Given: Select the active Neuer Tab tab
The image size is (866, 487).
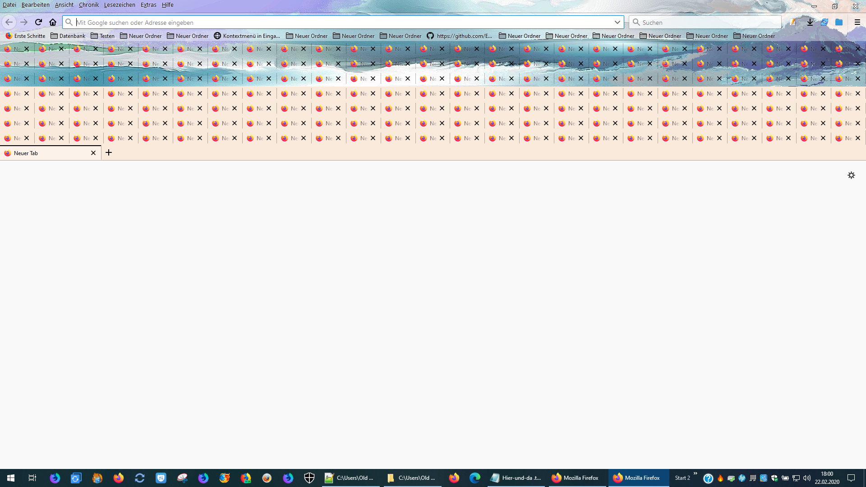Looking at the screenshot, I should tap(45, 153).
